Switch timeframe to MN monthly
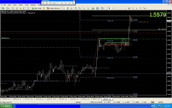This screenshot has height=108, width=172. [x=73, y=3]
